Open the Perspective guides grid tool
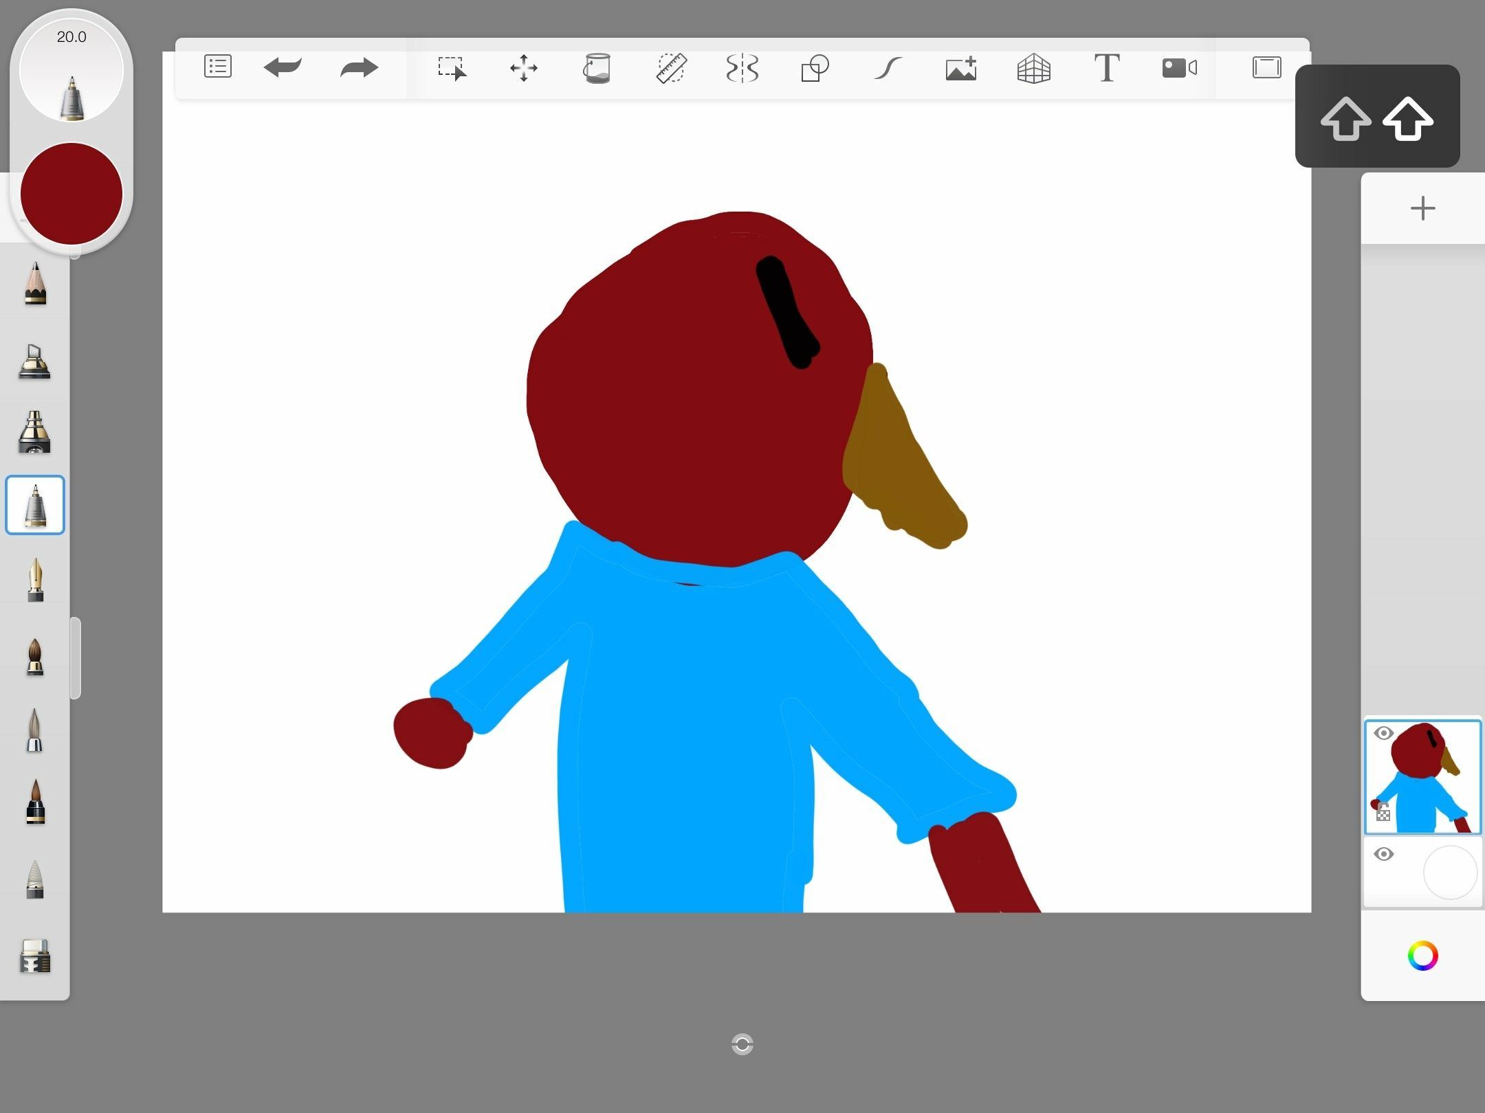The height and width of the screenshot is (1113, 1485). coord(1033,68)
